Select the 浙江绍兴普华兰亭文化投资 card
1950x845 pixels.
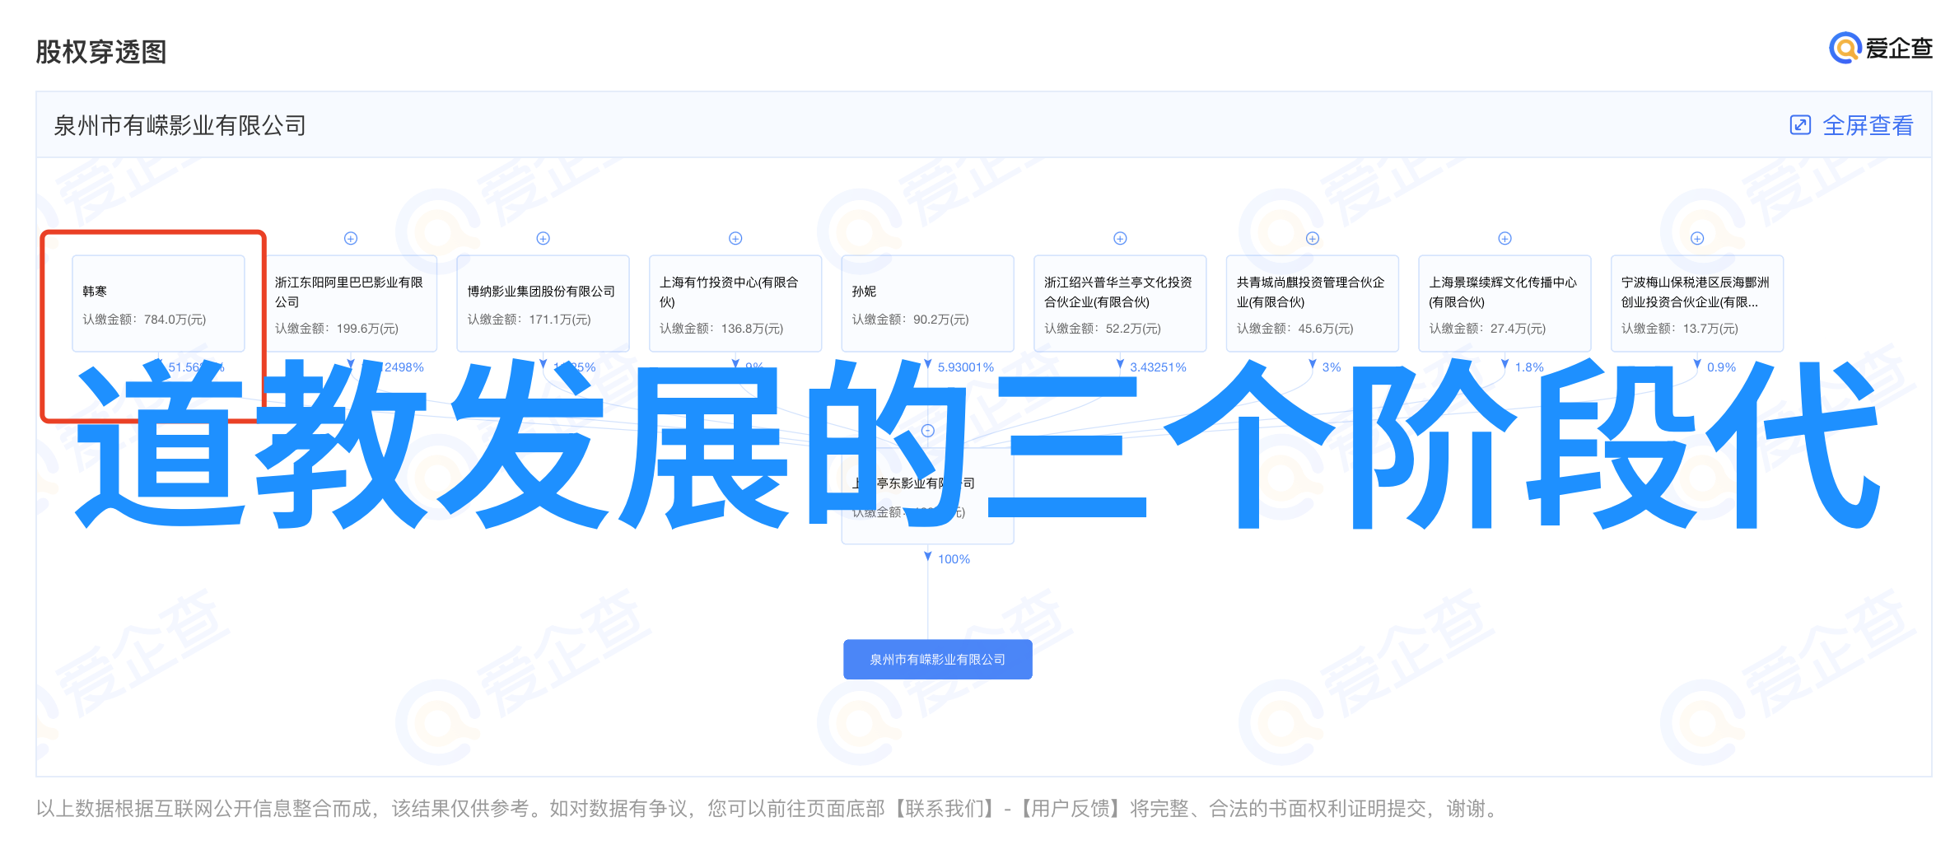[x=1120, y=303]
